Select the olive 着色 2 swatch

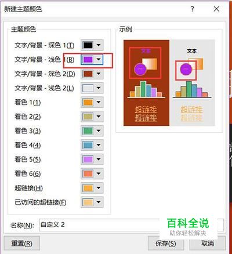pos(88,117)
